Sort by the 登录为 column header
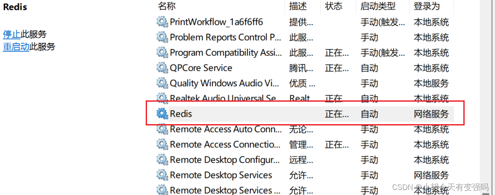 [x=426, y=6]
